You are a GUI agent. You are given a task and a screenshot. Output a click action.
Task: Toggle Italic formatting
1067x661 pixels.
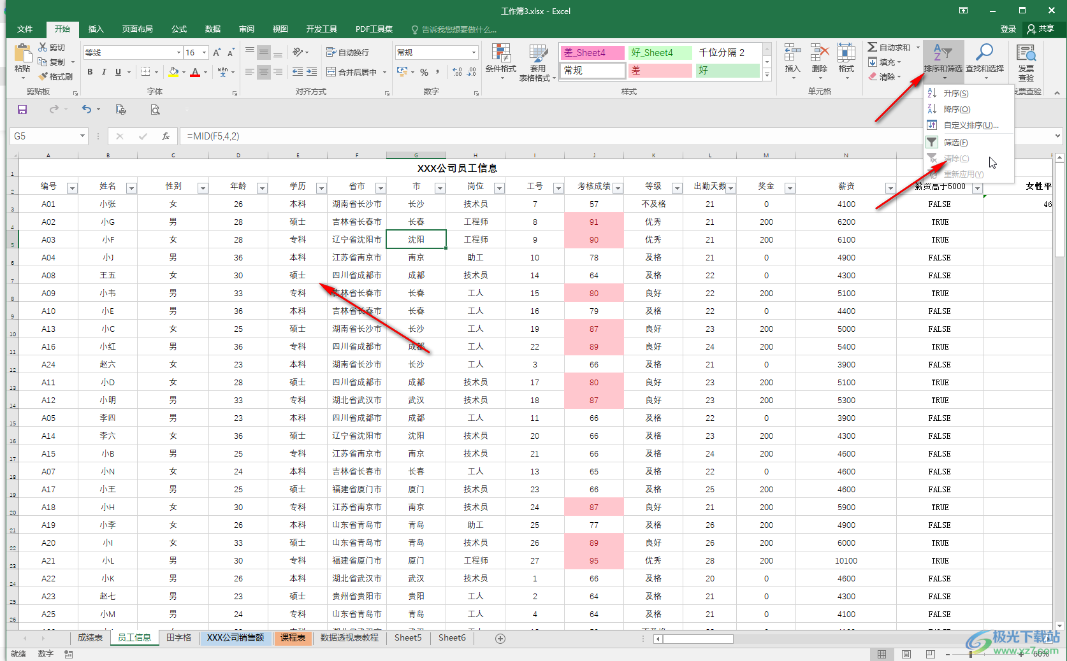[104, 72]
